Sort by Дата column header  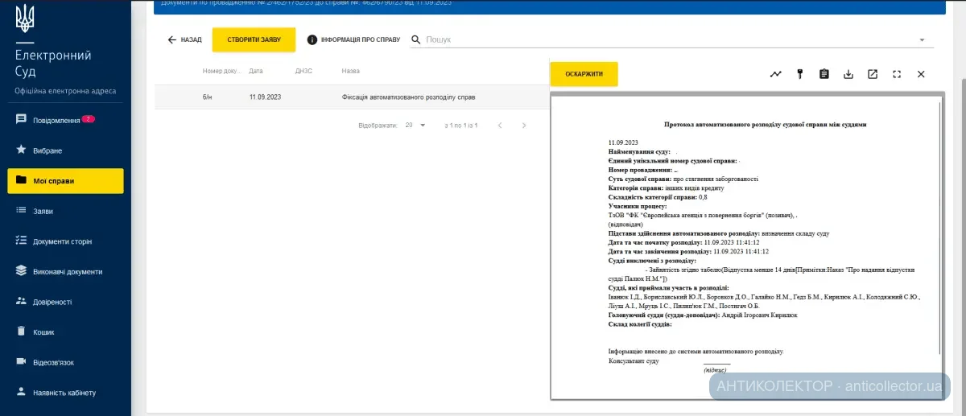tap(256, 71)
